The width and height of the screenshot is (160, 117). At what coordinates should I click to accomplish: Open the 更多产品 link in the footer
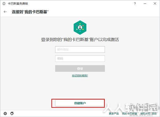coord(114,114)
